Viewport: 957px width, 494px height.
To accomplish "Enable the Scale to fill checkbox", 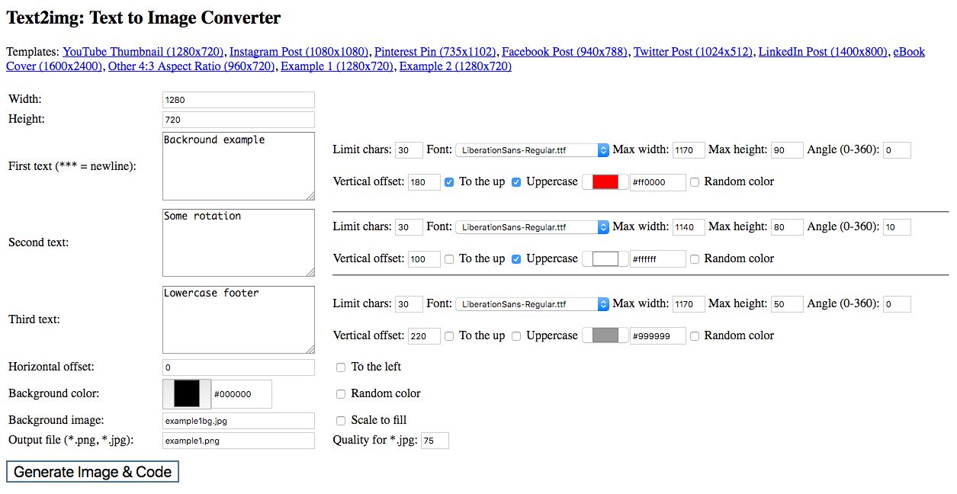I will 341,421.
